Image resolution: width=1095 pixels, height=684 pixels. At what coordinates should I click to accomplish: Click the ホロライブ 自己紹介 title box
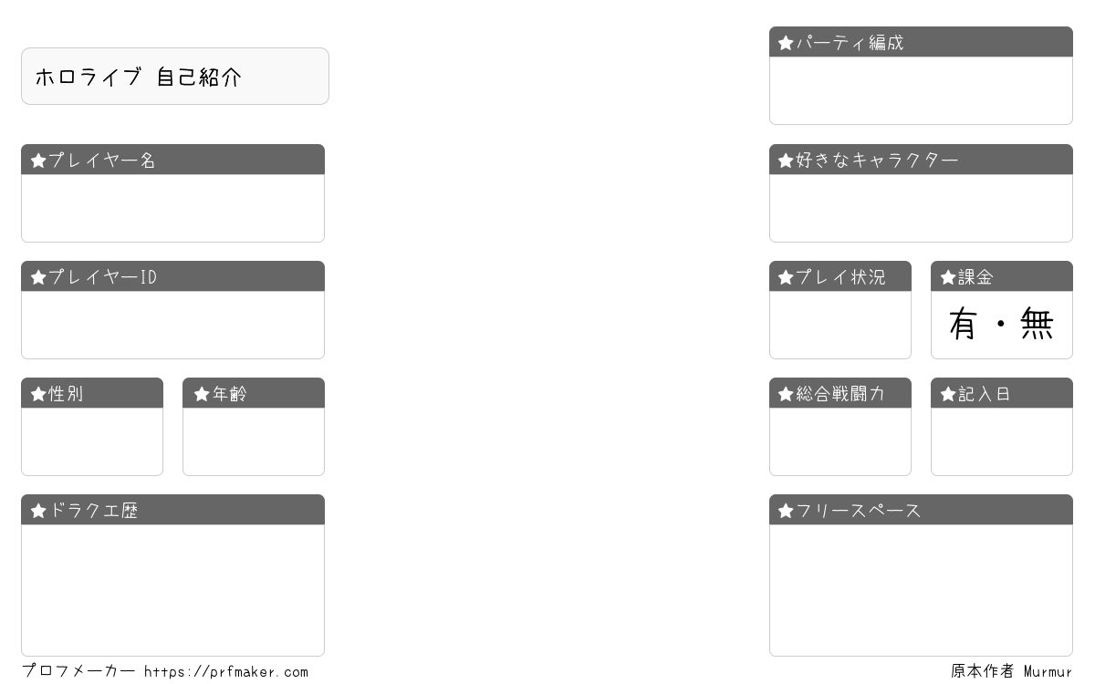175,77
